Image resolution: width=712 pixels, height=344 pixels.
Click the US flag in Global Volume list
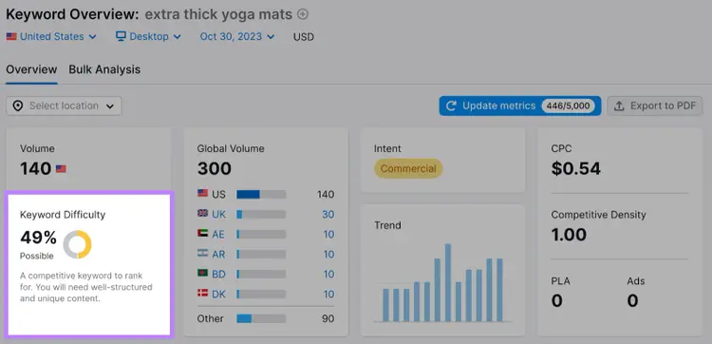click(202, 194)
